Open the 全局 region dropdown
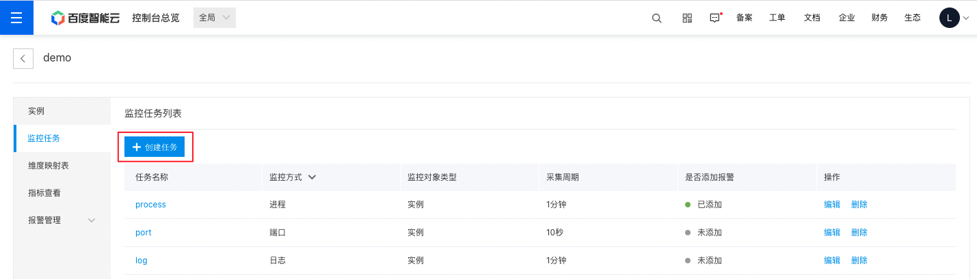 [215, 18]
